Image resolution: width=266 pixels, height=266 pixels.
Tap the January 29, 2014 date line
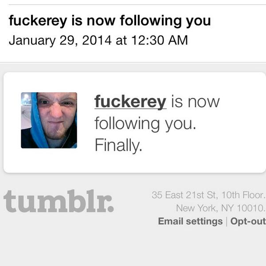98,40
